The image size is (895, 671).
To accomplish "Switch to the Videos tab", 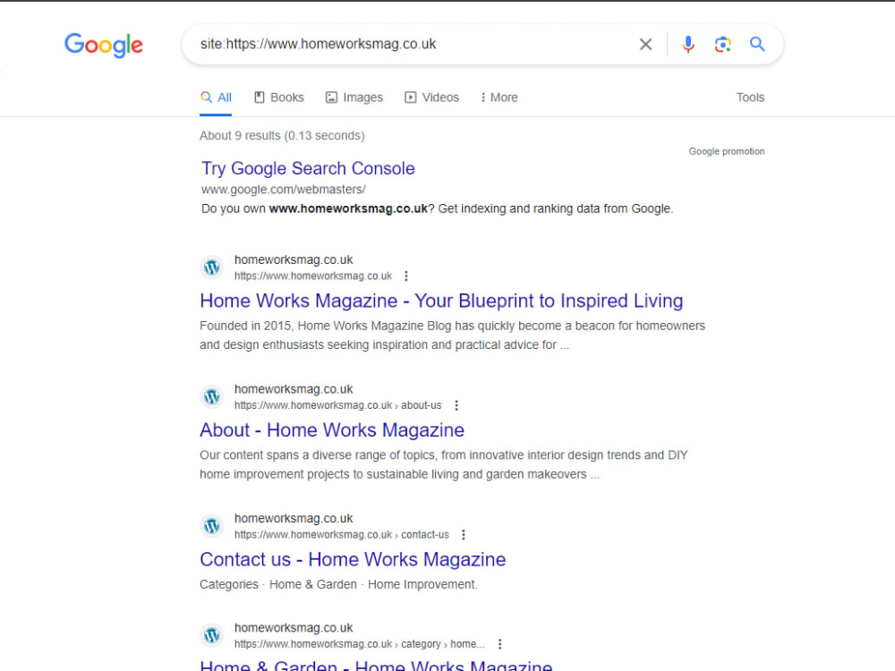I will [431, 98].
